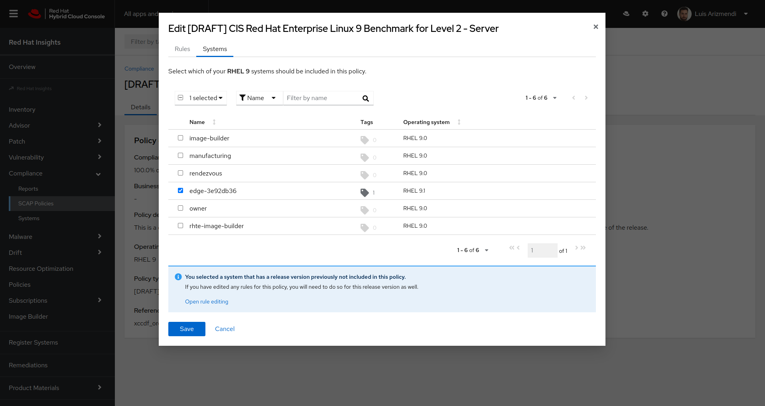This screenshot has height=406, width=765.
Task: Open Remediations in the sidebar
Action: 28,365
